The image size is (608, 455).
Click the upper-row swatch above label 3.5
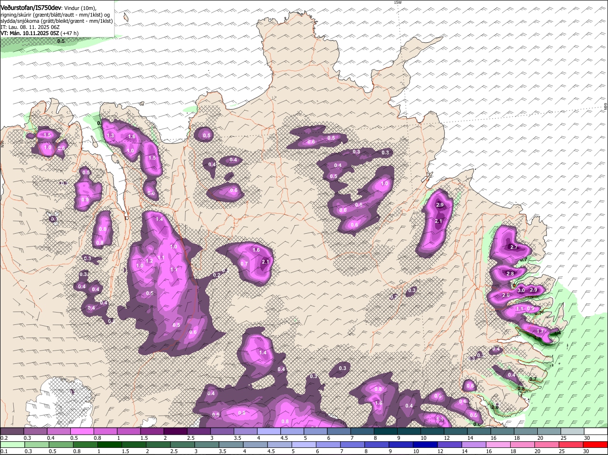click(x=246, y=431)
